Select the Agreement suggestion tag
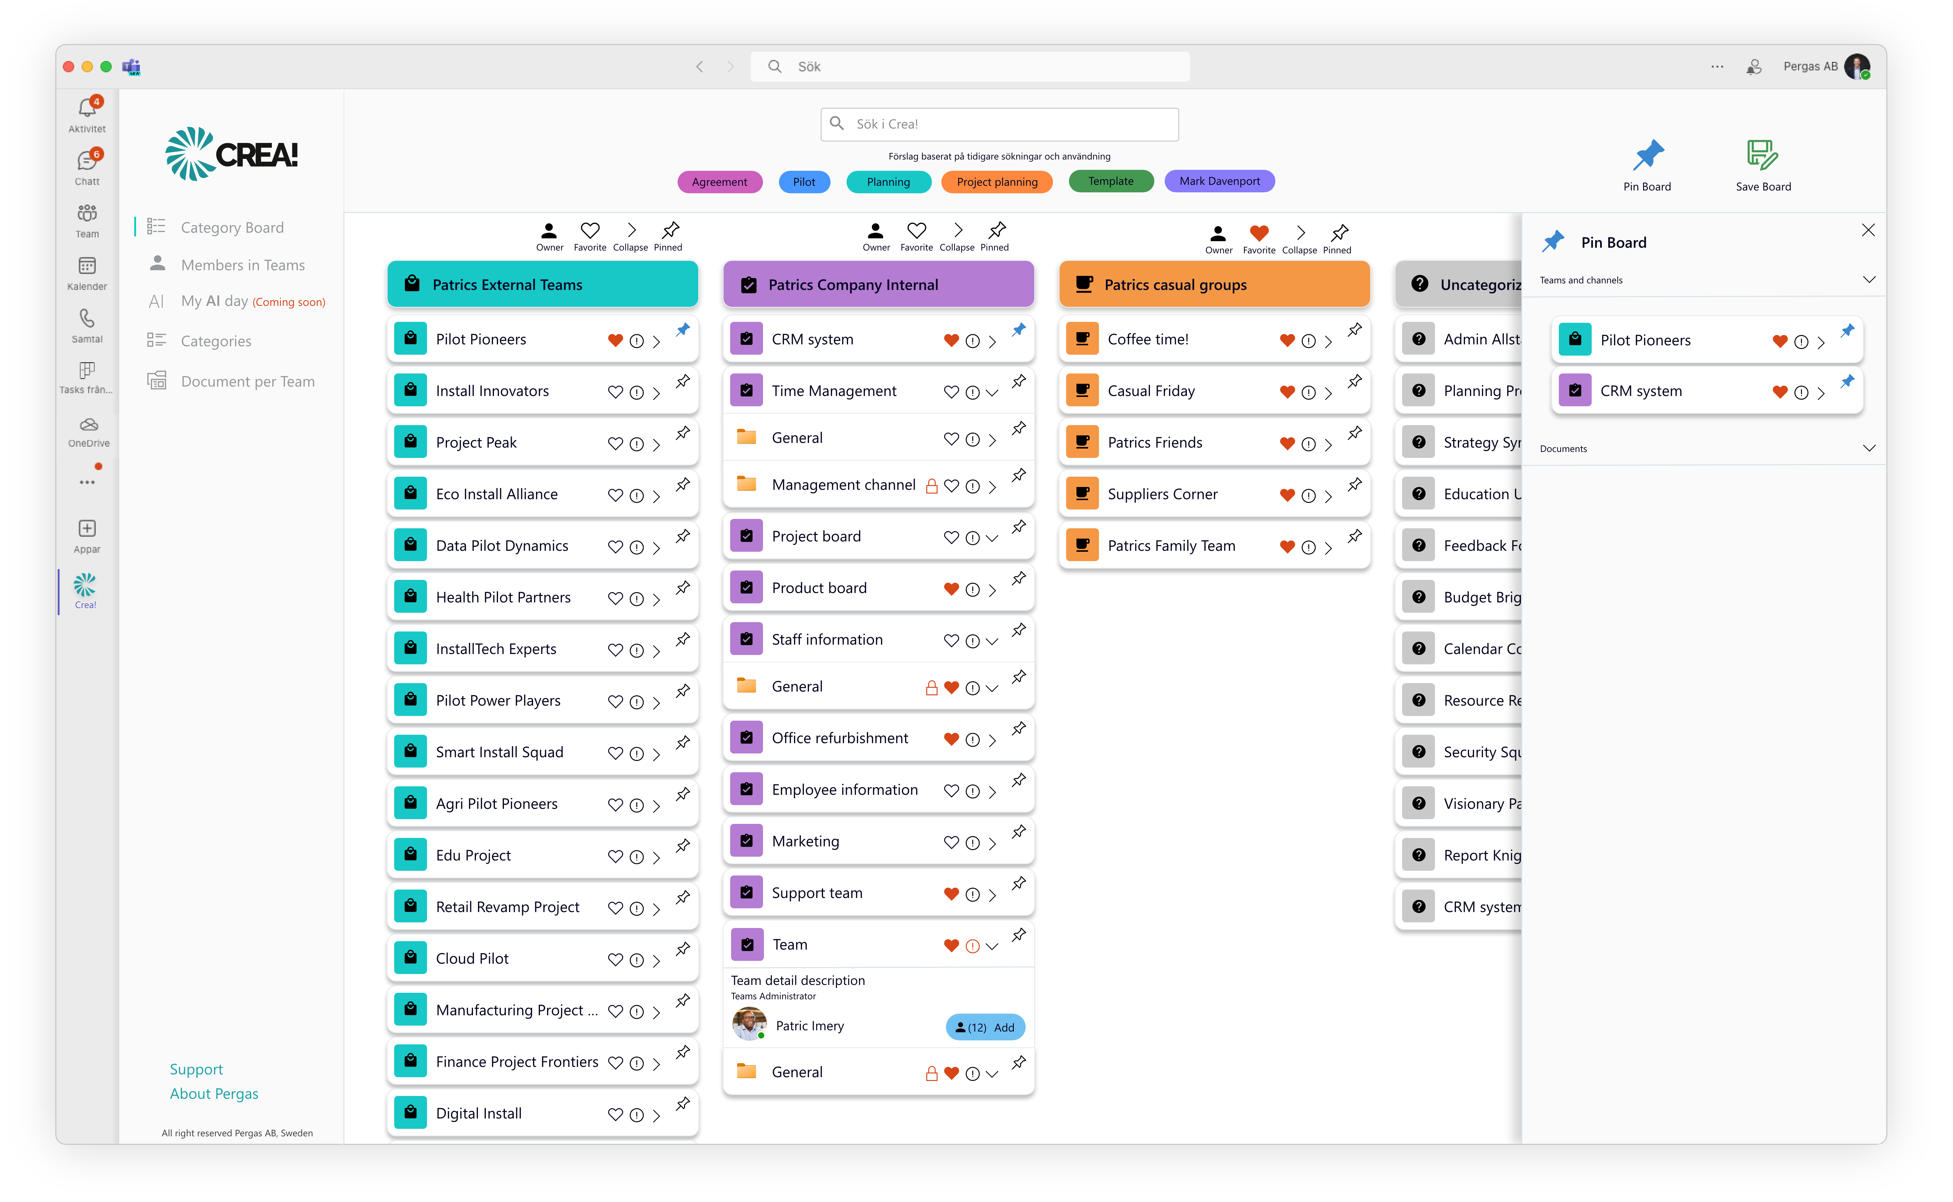 pyautogui.click(x=720, y=182)
